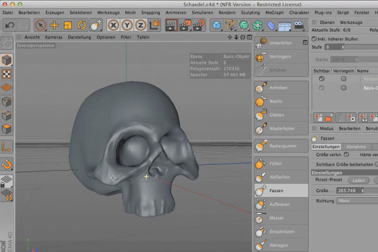Select the Radiergummi eraser brush
The width and height of the screenshot is (378, 252).
tap(281, 146)
